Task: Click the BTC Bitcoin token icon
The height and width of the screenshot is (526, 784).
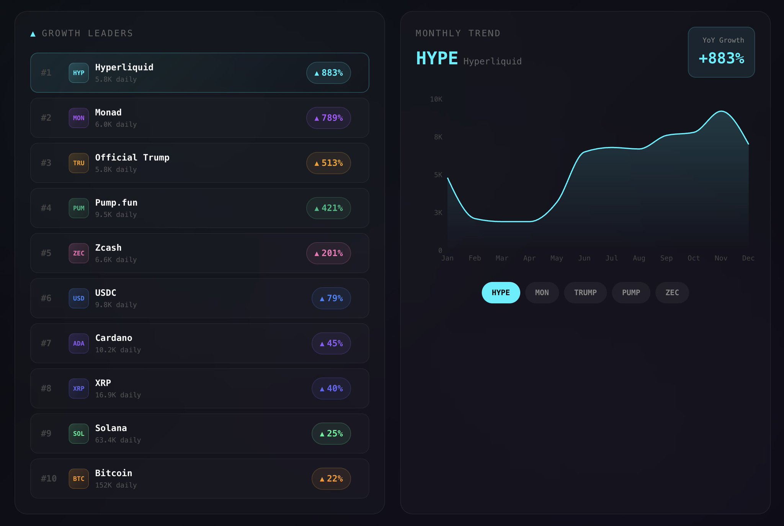Action: click(78, 478)
